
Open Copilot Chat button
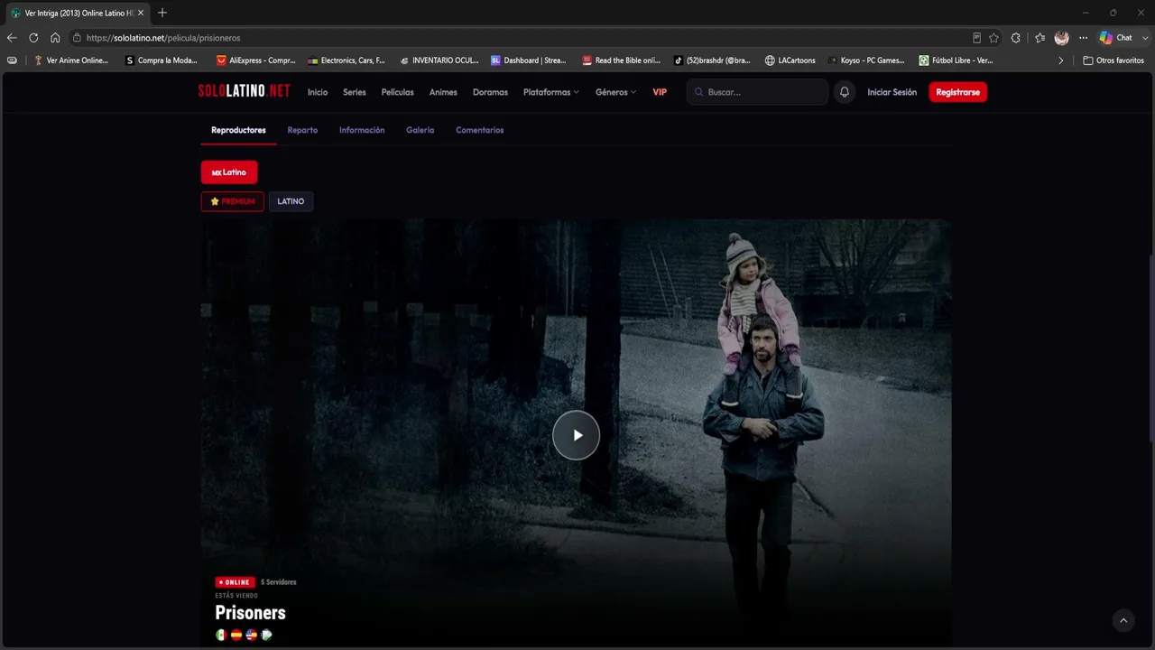tap(1116, 38)
